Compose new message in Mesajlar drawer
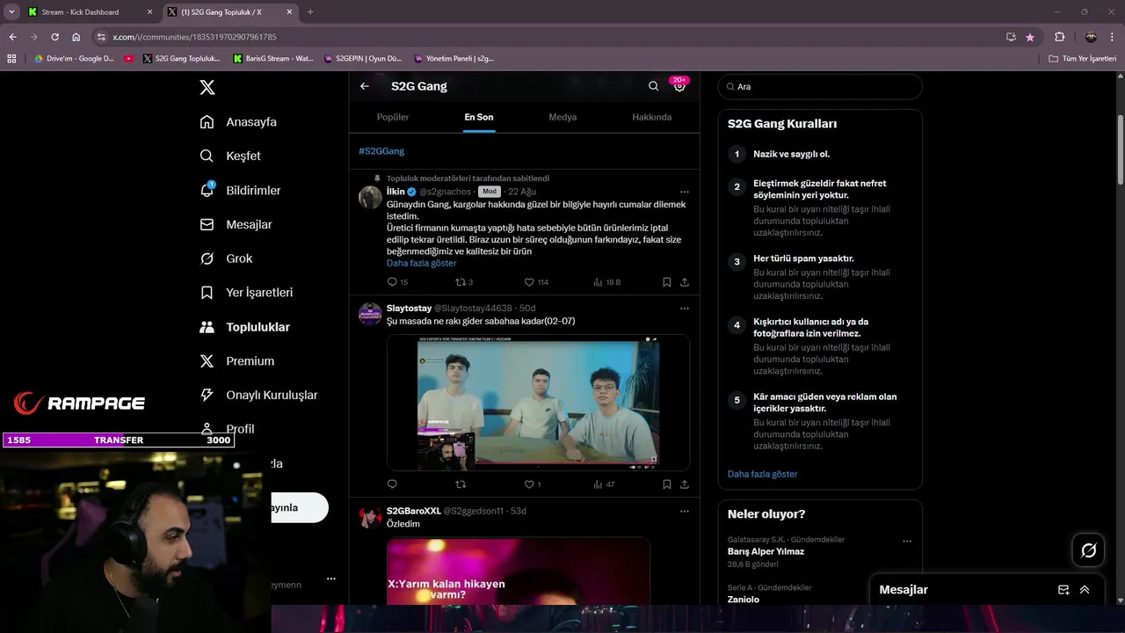The height and width of the screenshot is (633, 1125). tap(1063, 590)
